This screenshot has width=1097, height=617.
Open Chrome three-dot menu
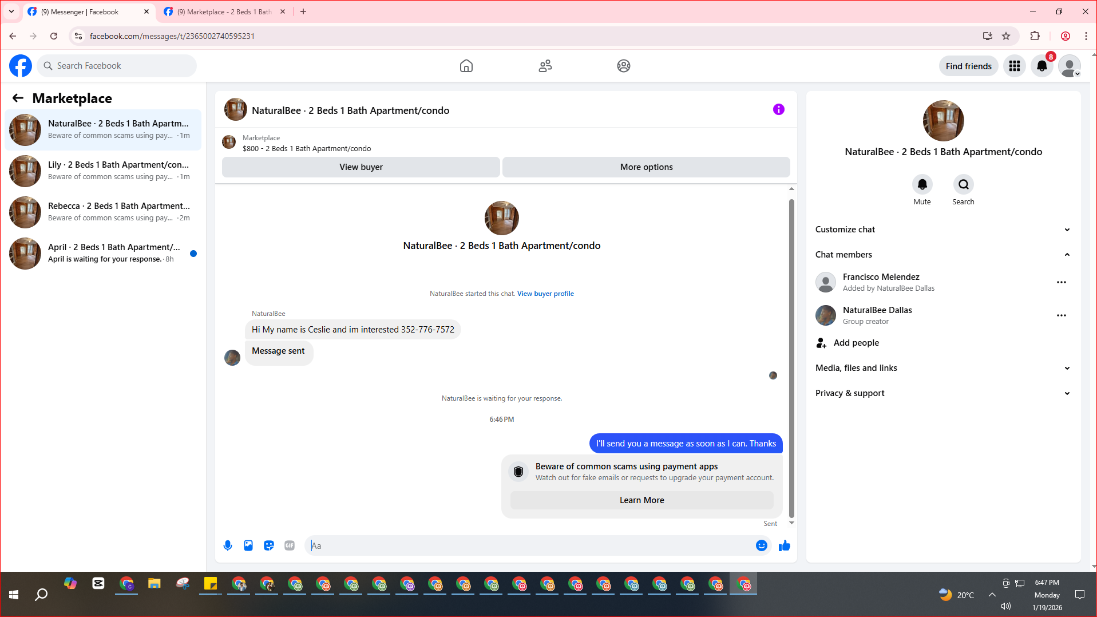tap(1086, 36)
